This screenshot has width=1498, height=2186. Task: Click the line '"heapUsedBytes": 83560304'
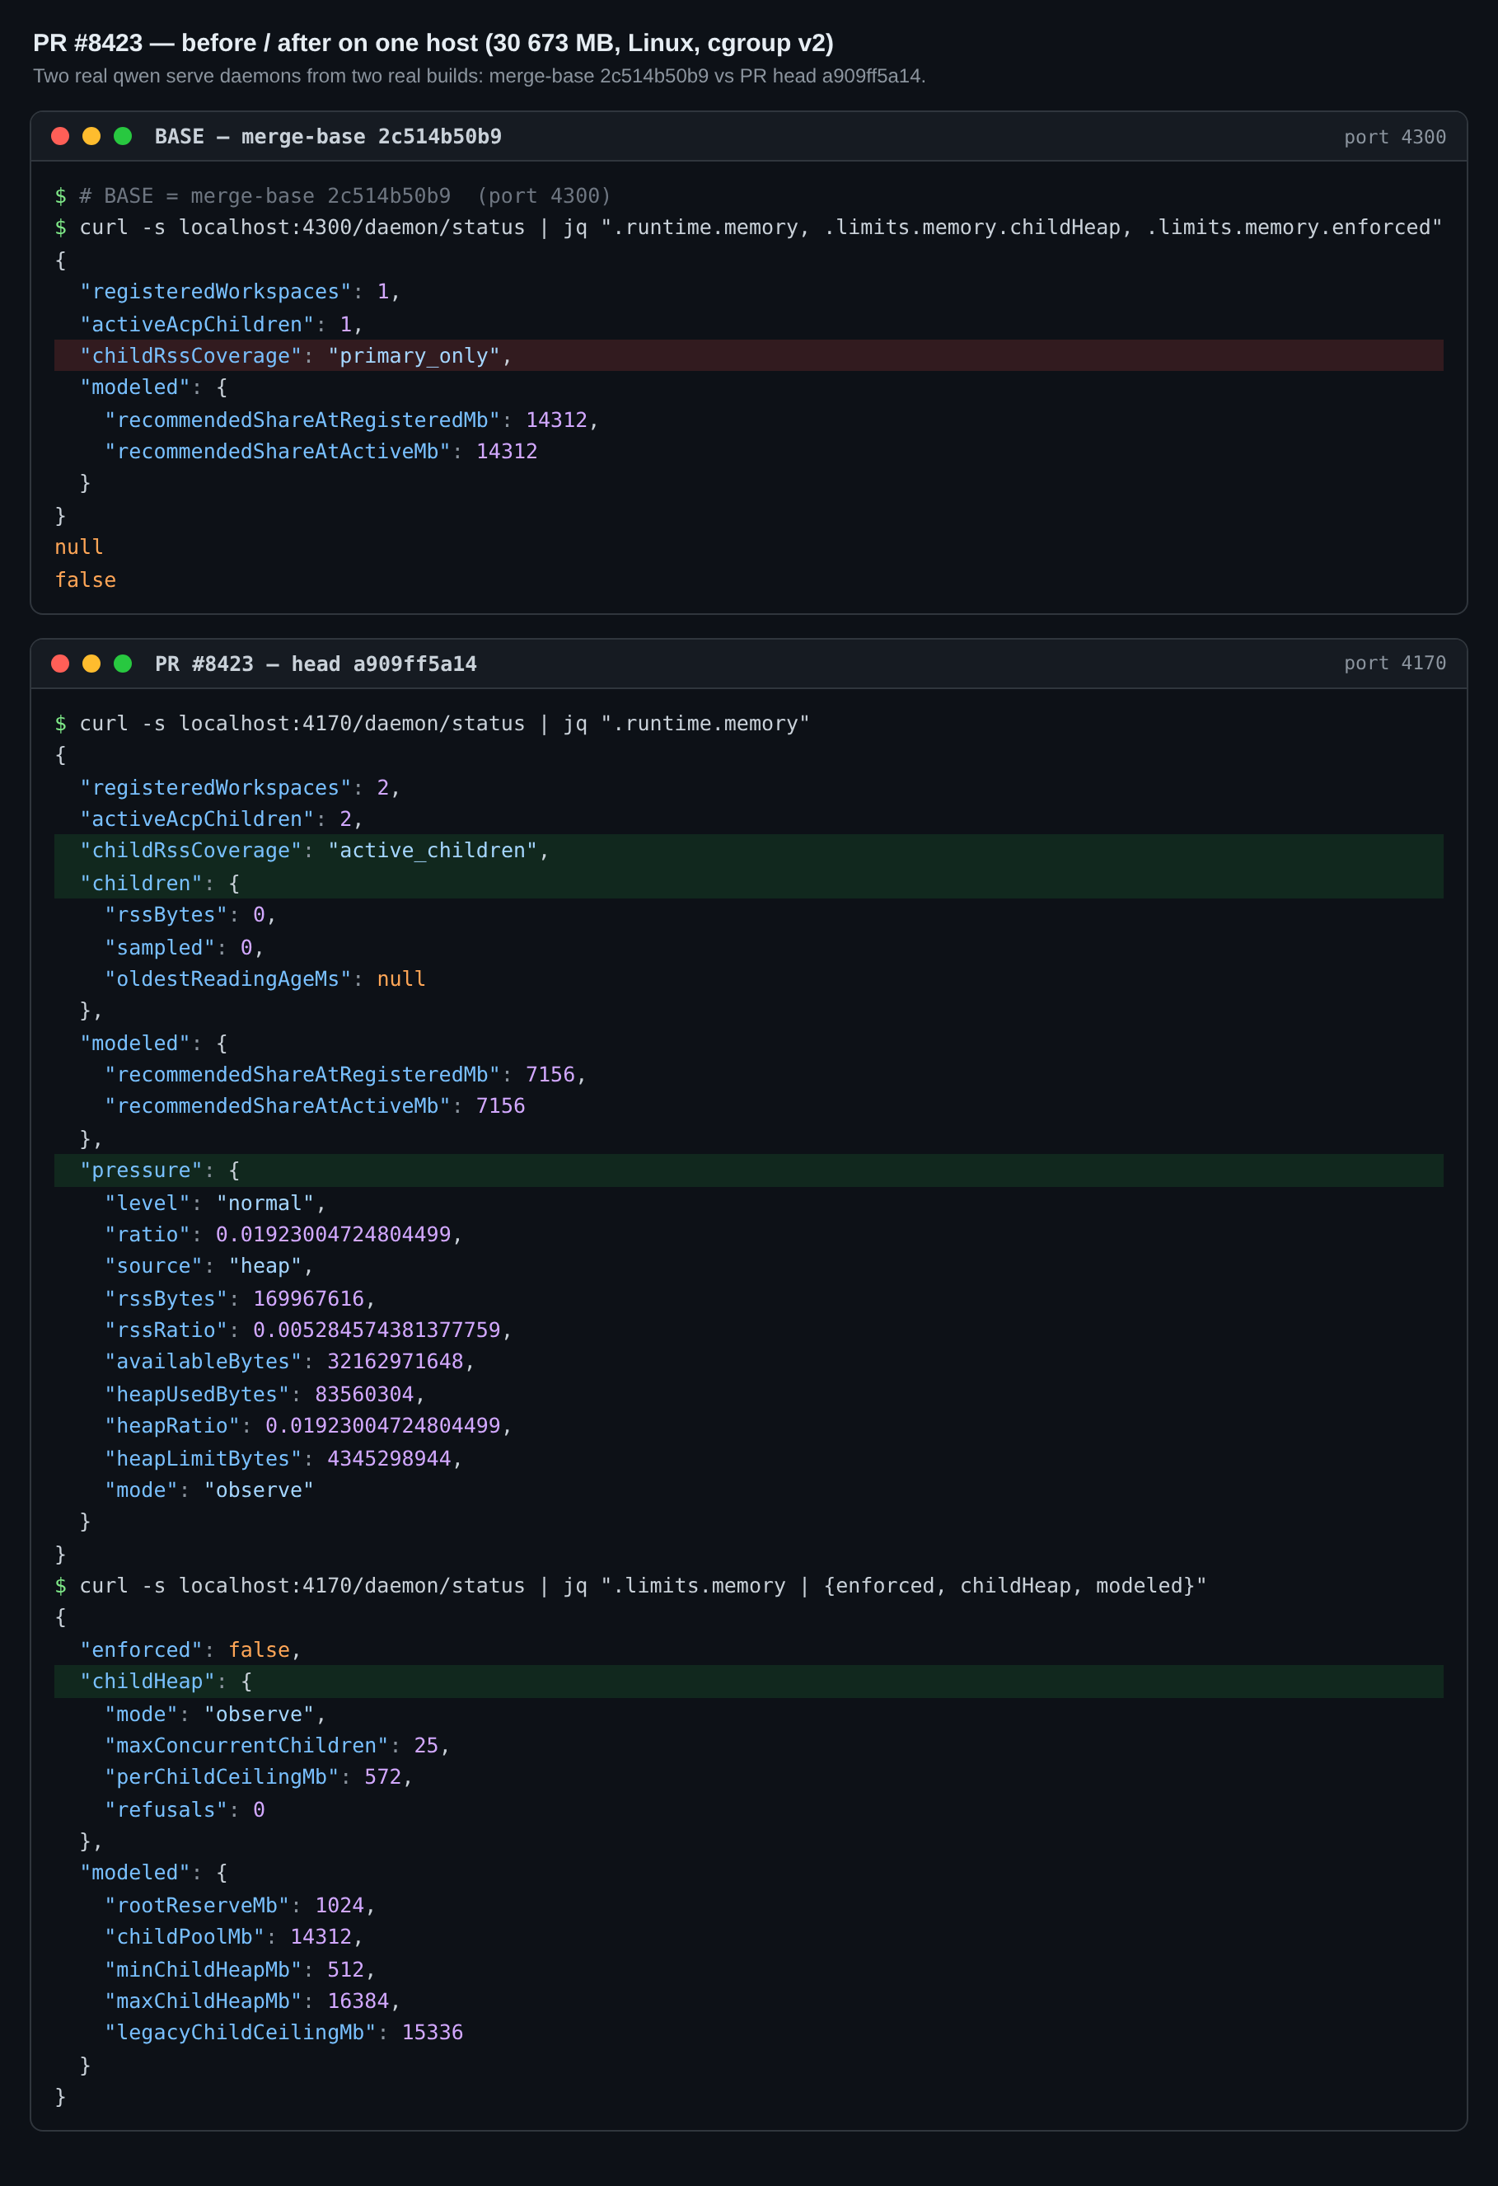[x=264, y=1394]
